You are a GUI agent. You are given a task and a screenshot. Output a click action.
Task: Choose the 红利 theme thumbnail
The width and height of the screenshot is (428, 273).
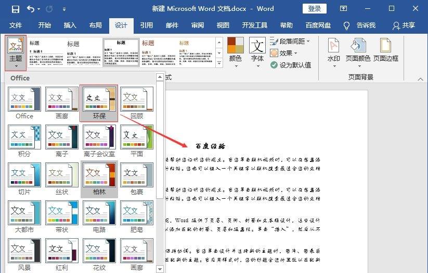click(x=62, y=255)
